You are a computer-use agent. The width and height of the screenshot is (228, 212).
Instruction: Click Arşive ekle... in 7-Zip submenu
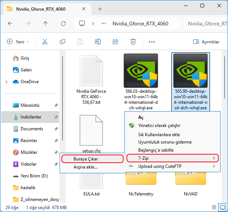(85, 167)
